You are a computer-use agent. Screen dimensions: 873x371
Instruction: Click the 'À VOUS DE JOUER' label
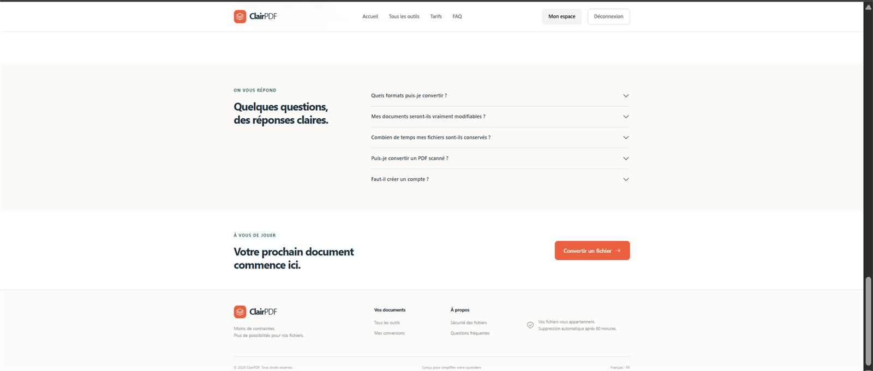255,235
